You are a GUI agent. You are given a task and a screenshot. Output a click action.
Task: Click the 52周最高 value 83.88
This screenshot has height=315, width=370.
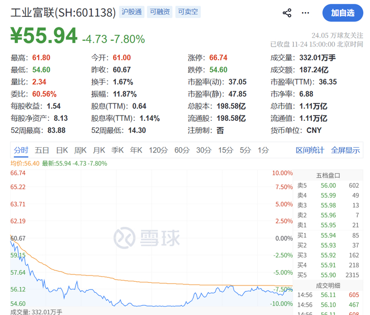[57, 130]
